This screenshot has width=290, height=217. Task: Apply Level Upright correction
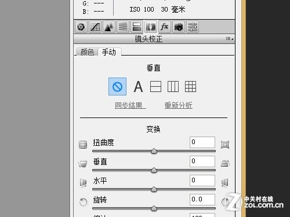tap(155, 87)
